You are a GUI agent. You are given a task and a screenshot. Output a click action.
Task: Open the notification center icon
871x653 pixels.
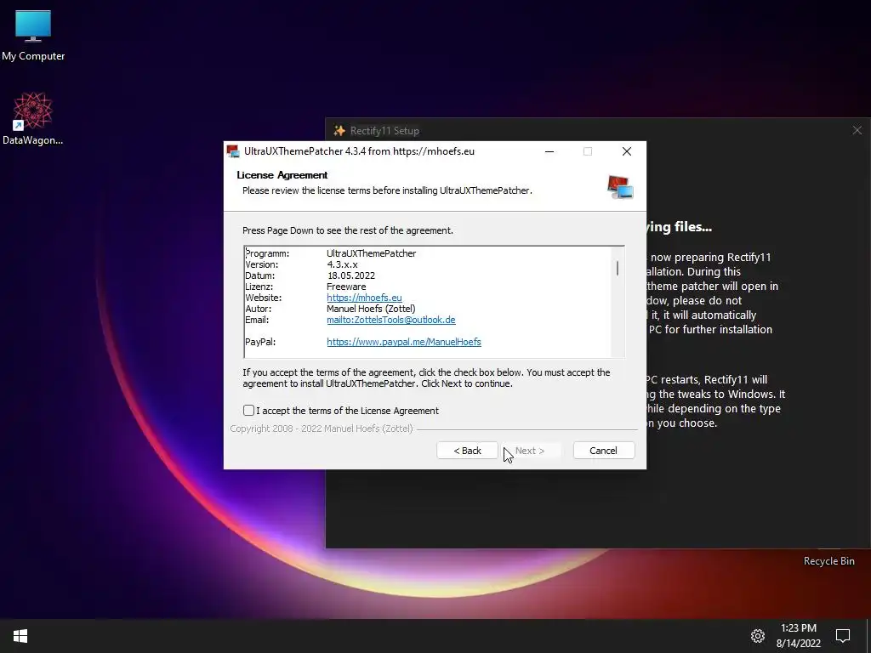(x=843, y=636)
